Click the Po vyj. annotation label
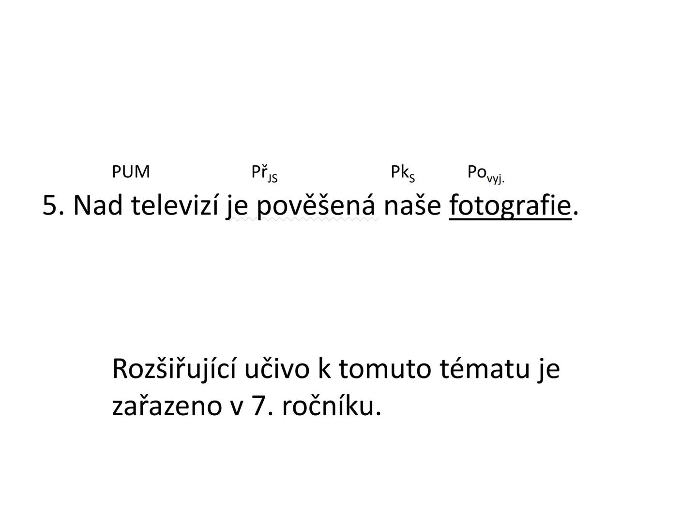 pyautogui.click(x=485, y=174)
